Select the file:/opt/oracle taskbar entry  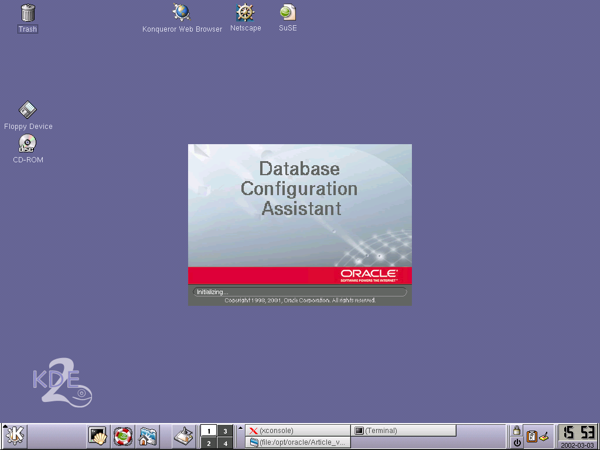point(298,442)
